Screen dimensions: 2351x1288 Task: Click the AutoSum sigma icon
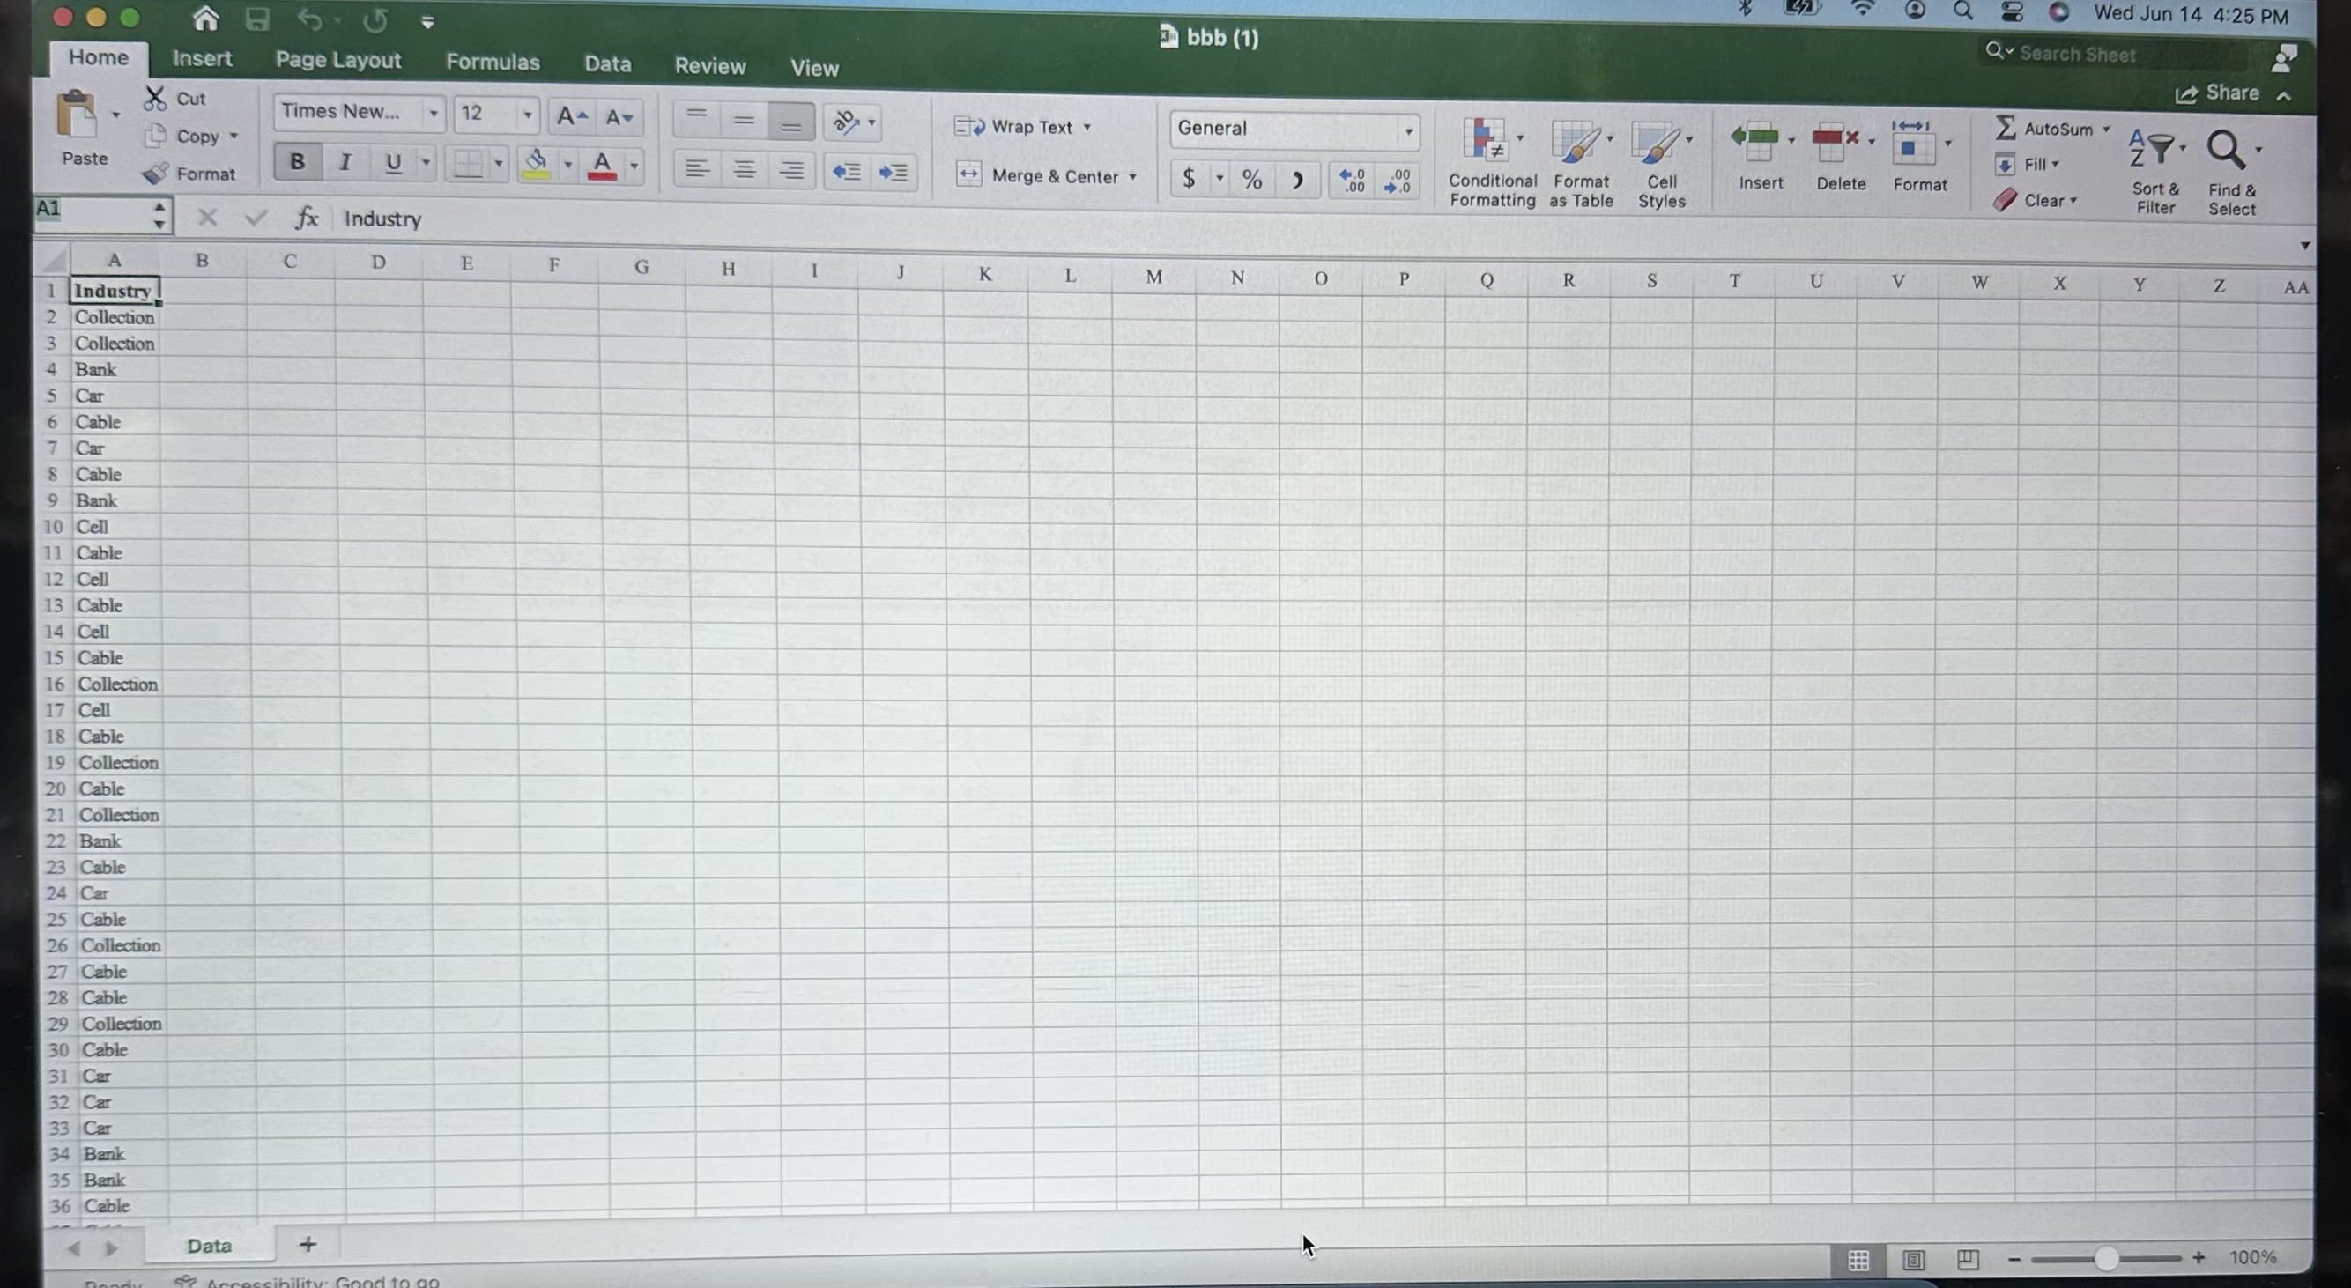click(2004, 128)
